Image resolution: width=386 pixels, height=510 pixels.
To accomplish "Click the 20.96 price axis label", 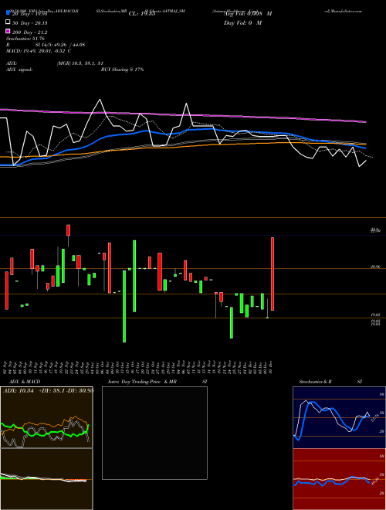I will click(376, 267).
